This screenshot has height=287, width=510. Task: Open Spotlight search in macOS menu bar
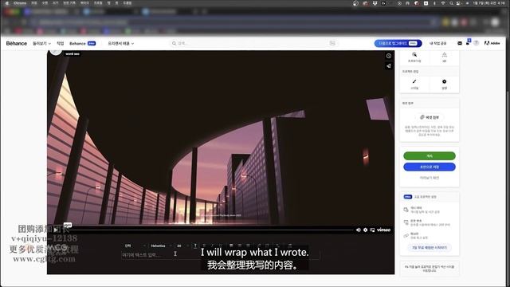pyautogui.click(x=451, y=3)
